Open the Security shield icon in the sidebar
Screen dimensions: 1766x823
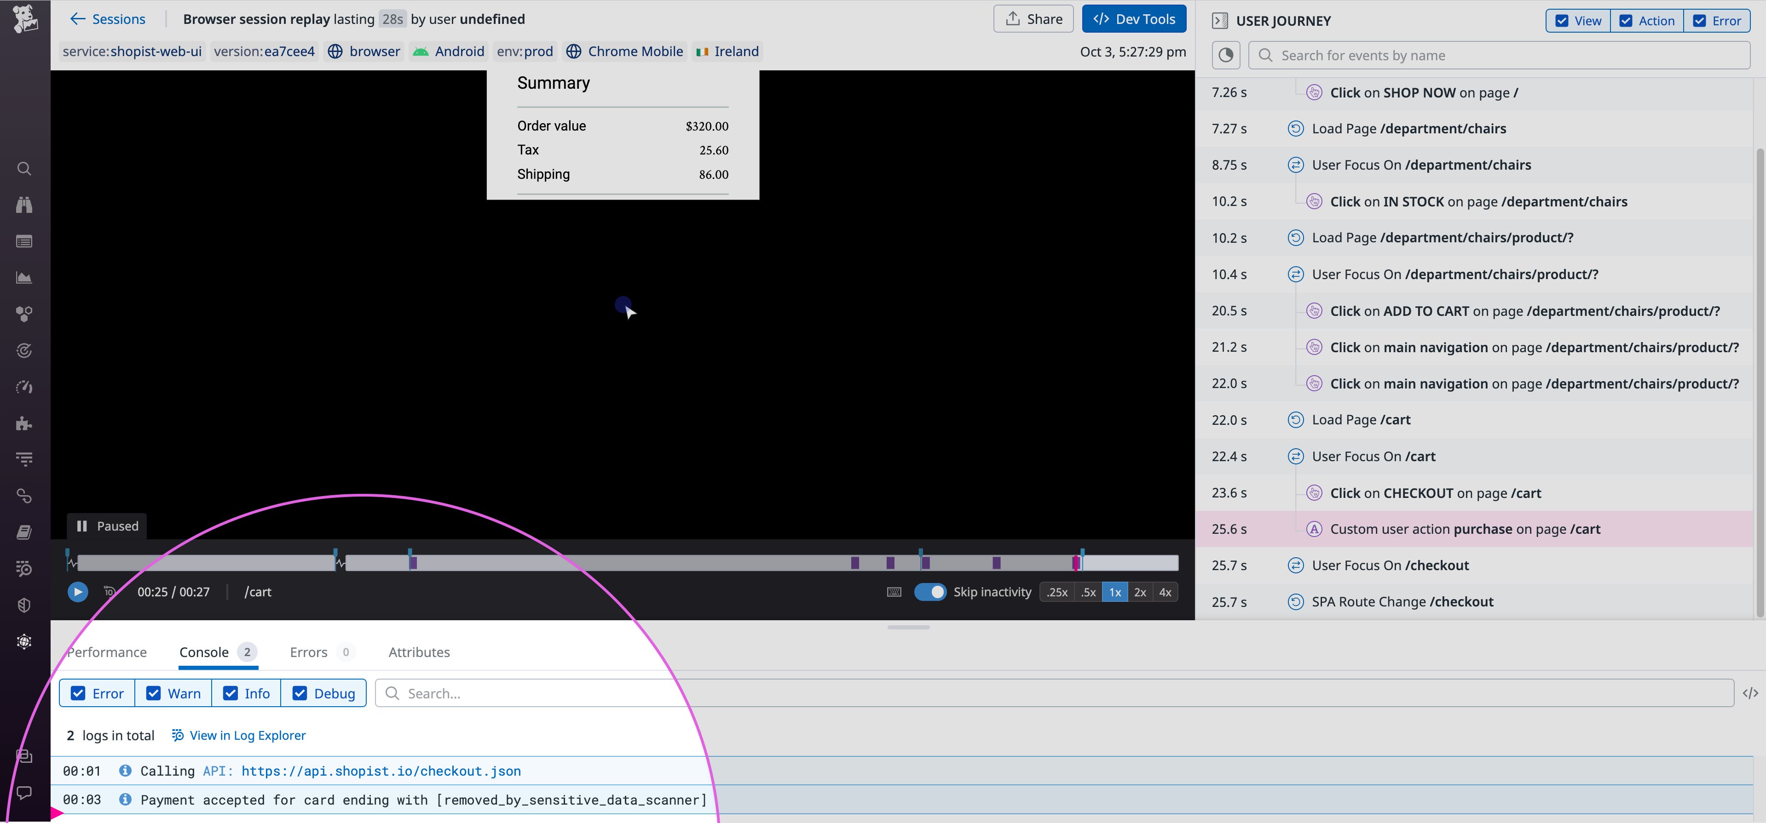point(24,605)
